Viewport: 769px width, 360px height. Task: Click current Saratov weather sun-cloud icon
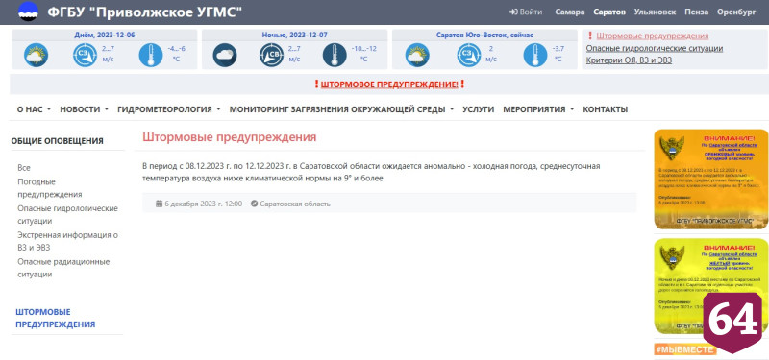coord(417,55)
